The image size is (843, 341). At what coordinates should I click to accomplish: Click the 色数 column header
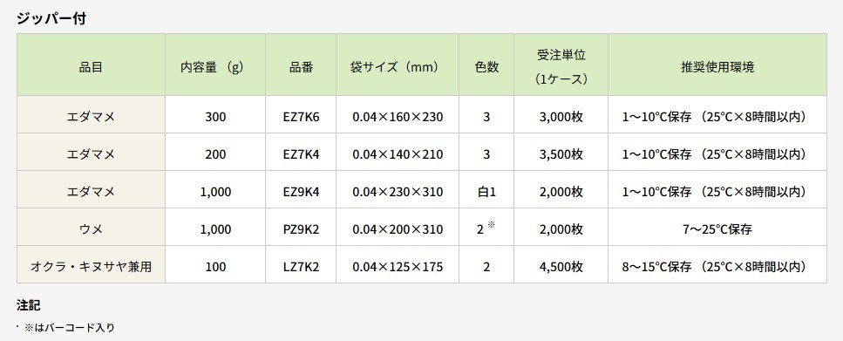pyautogui.click(x=486, y=67)
